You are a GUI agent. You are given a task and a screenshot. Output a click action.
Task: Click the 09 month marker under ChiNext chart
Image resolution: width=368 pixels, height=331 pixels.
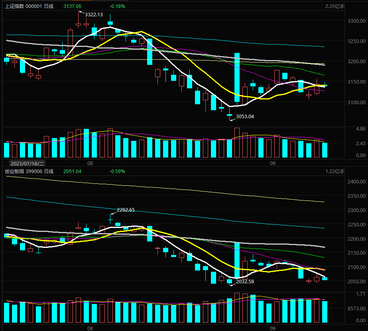[272, 329]
